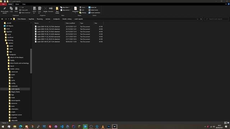This screenshot has width=230, height=129.
Task: Click modpacks in the address breadcrumb
Action: 56,19
